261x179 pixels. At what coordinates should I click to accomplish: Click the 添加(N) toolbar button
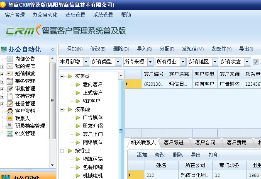74,49
